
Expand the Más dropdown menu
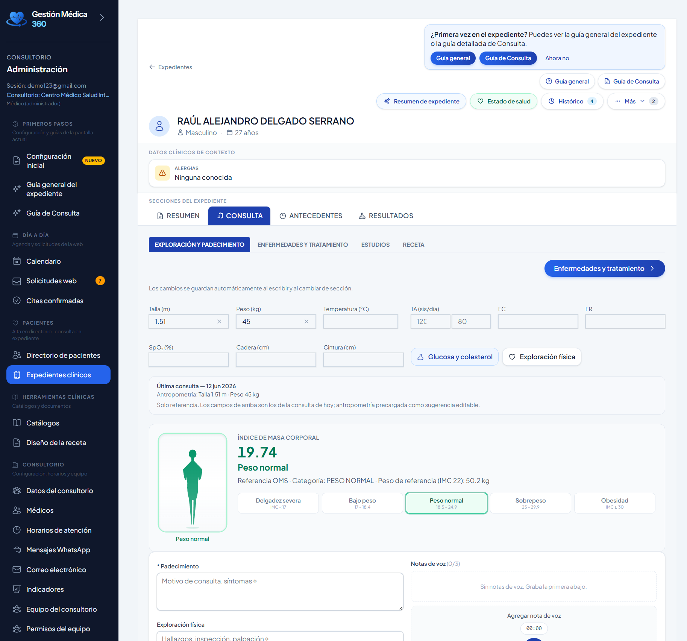[636, 102]
